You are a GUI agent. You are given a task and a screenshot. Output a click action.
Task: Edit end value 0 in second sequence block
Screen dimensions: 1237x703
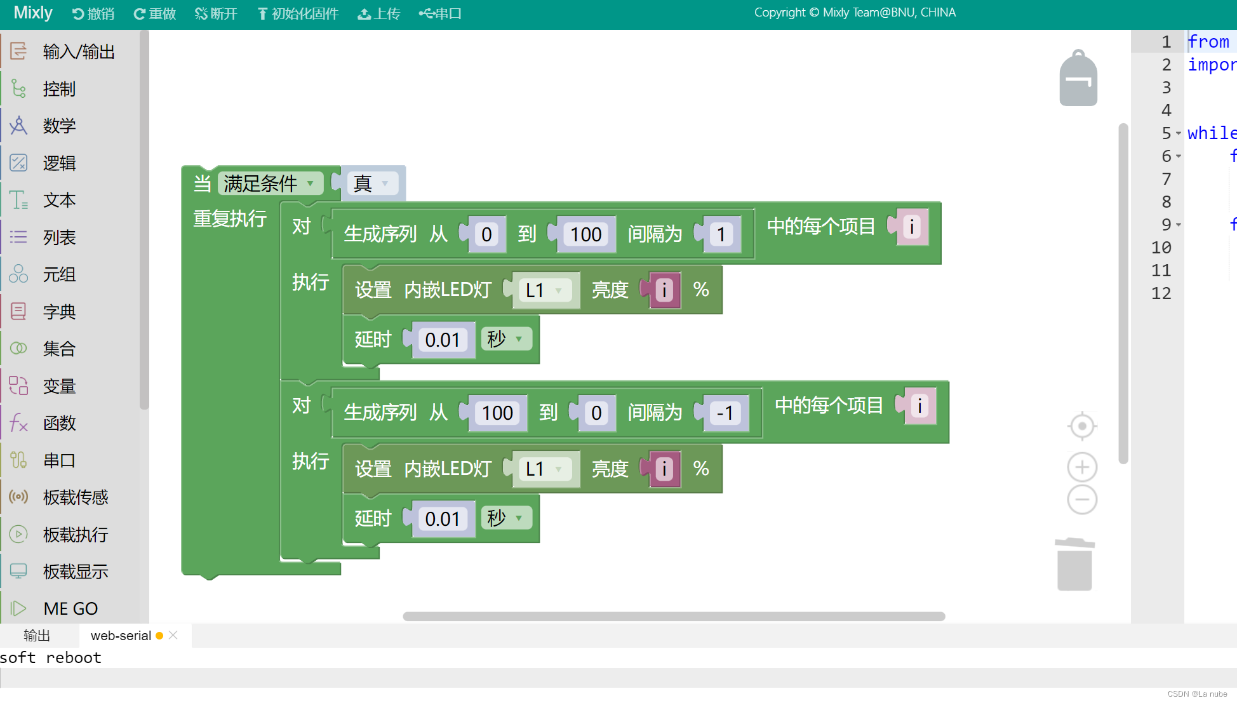click(596, 413)
